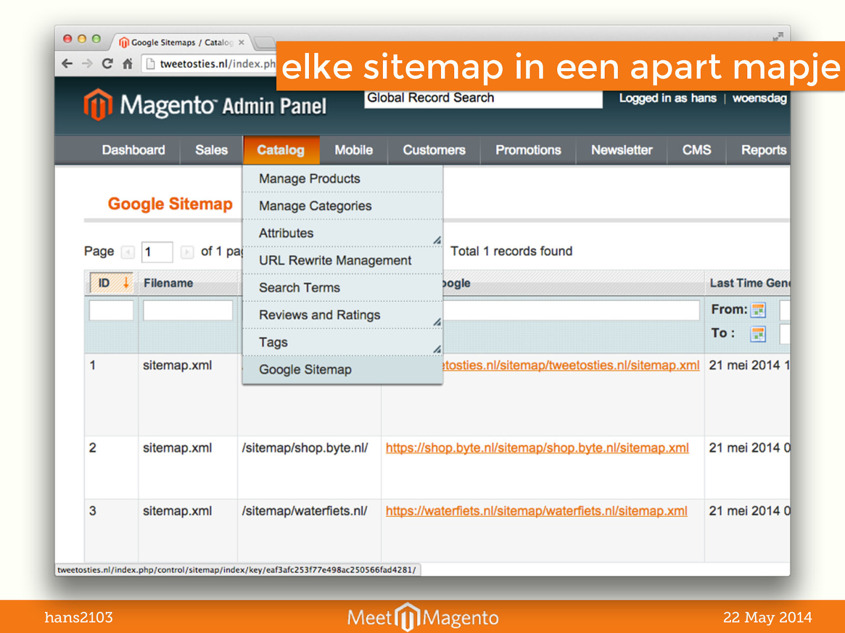Open the Newsletter menu
The width and height of the screenshot is (845, 633).
(622, 150)
